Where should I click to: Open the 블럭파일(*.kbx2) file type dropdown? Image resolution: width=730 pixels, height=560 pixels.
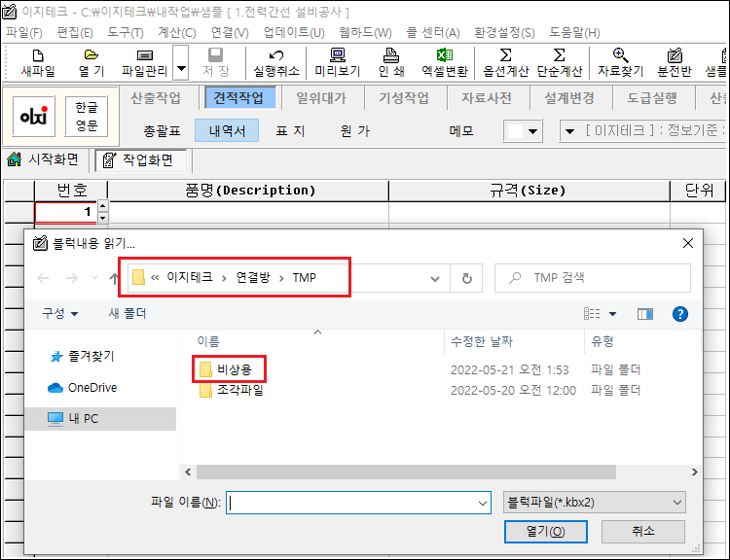pyautogui.click(x=594, y=503)
